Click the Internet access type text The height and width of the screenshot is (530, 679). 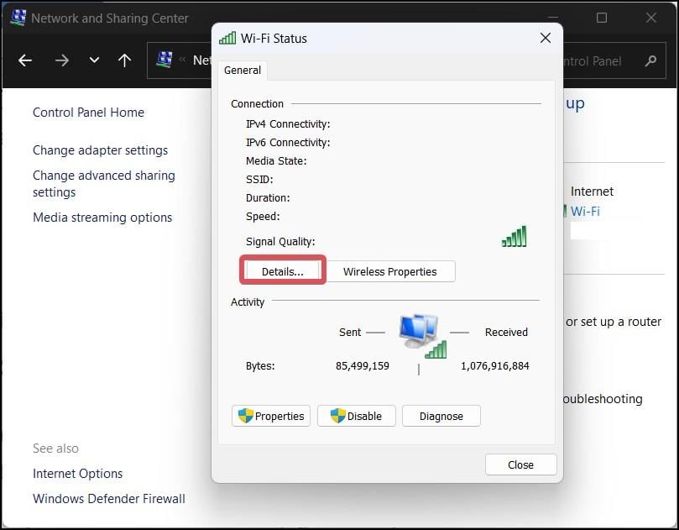(592, 192)
